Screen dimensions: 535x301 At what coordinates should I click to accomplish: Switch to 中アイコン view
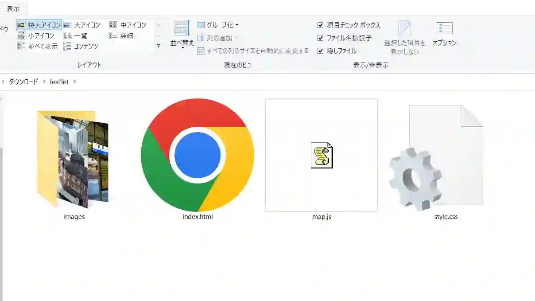(x=130, y=25)
